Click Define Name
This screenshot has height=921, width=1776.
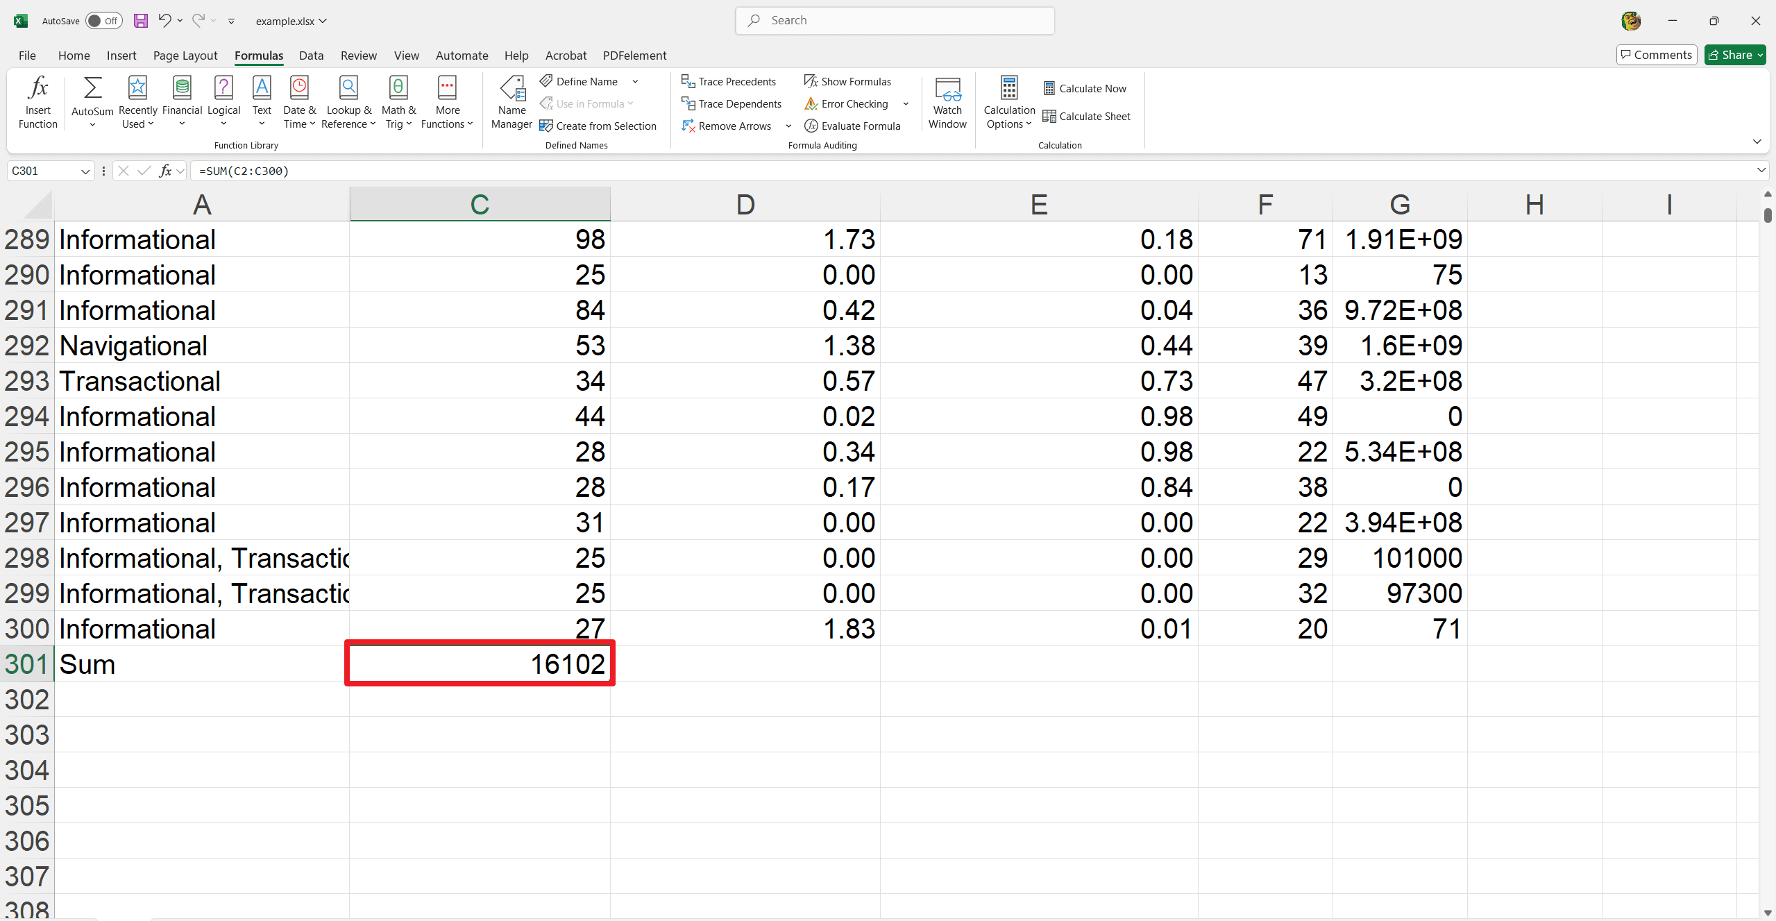[580, 81]
